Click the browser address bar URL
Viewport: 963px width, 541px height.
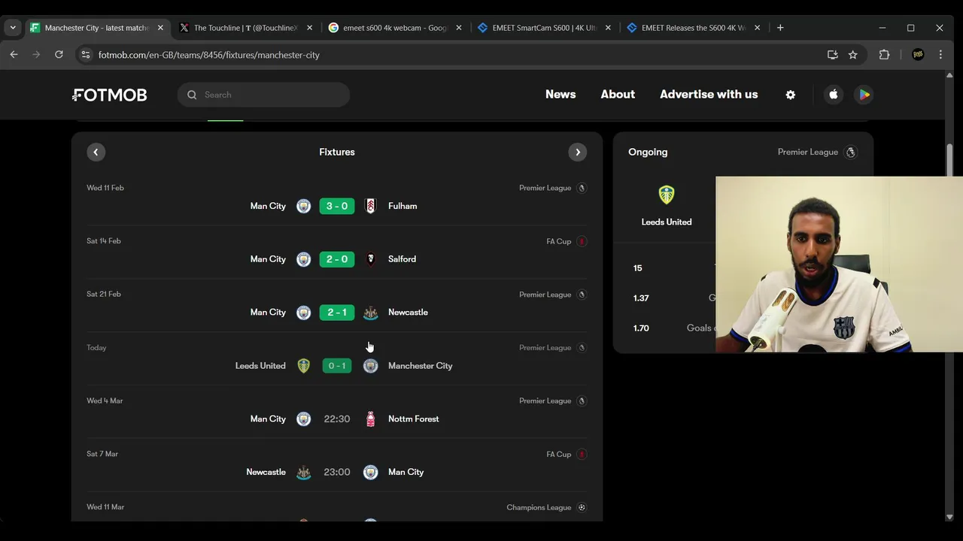[x=209, y=55]
